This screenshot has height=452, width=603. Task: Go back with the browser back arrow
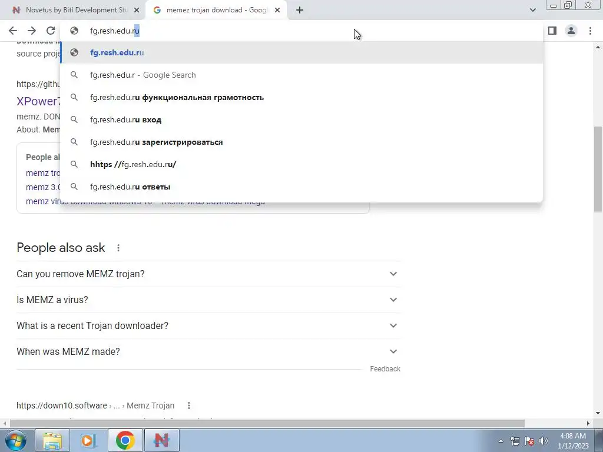[13, 31]
